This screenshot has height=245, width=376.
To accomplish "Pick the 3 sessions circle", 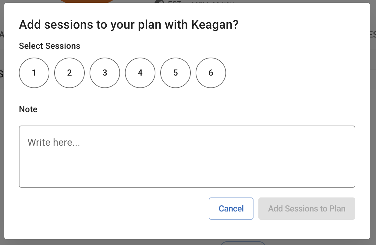I will 105,73.
